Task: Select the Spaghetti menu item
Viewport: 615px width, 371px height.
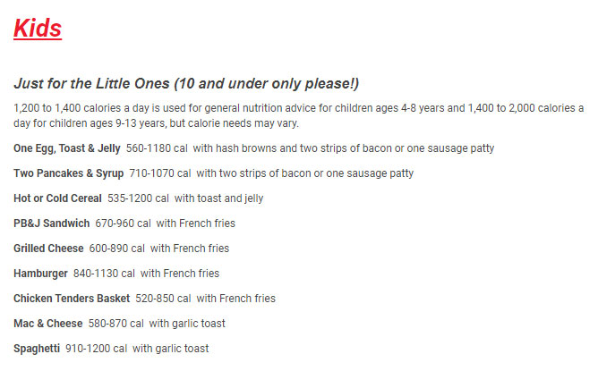Action: [39, 349]
